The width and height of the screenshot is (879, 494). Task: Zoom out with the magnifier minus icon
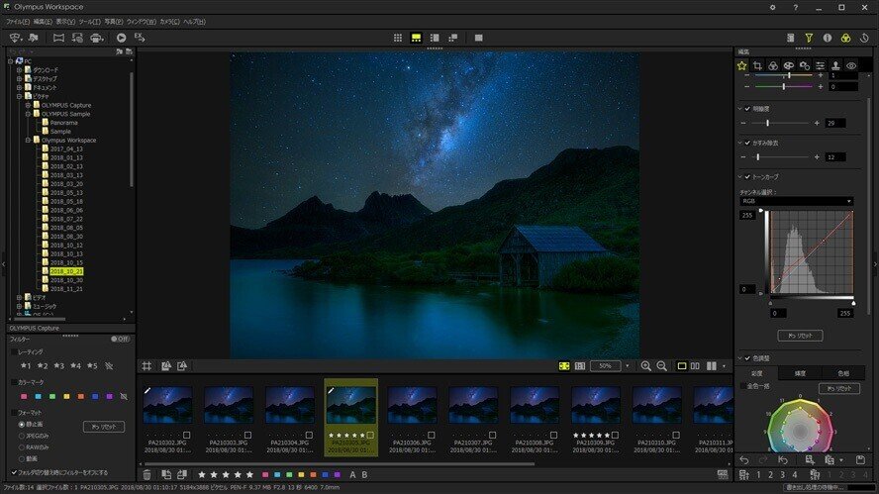coord(661,366)
